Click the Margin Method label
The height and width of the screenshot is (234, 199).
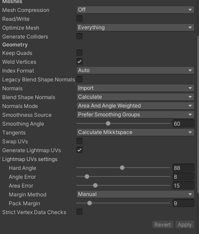[x=28, y=195]
